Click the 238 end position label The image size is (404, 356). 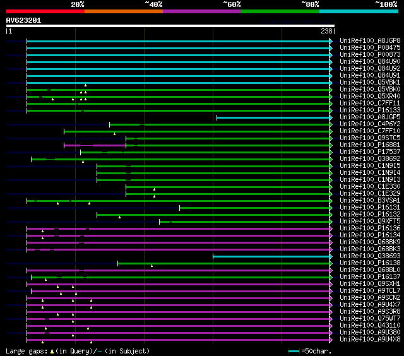point(326,31)
